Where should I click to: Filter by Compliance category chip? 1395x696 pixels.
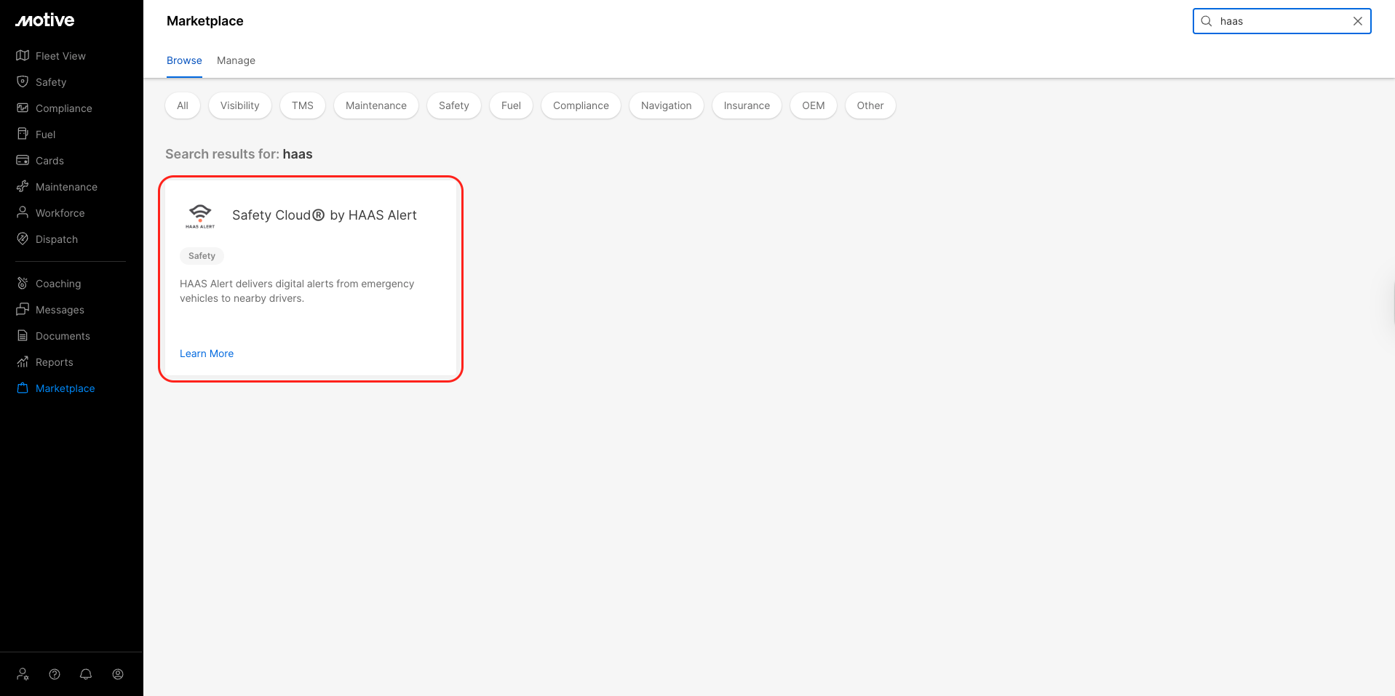[581, 105]
